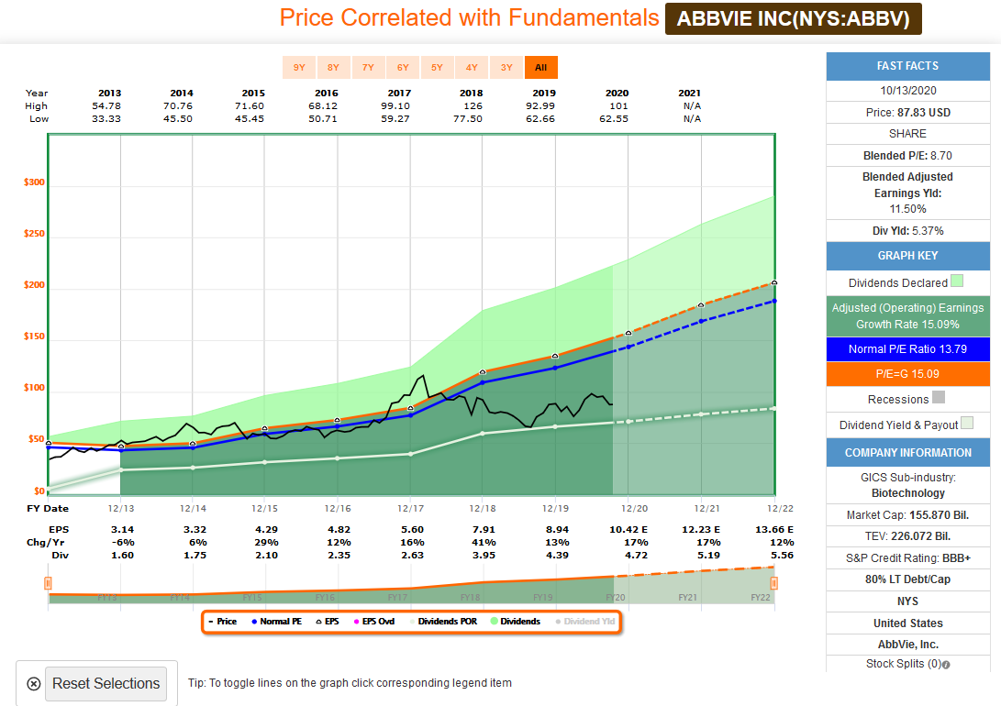Click the Div value 5.56
This screenshot has height=706, width=1001.
click(x=782, y=556)
